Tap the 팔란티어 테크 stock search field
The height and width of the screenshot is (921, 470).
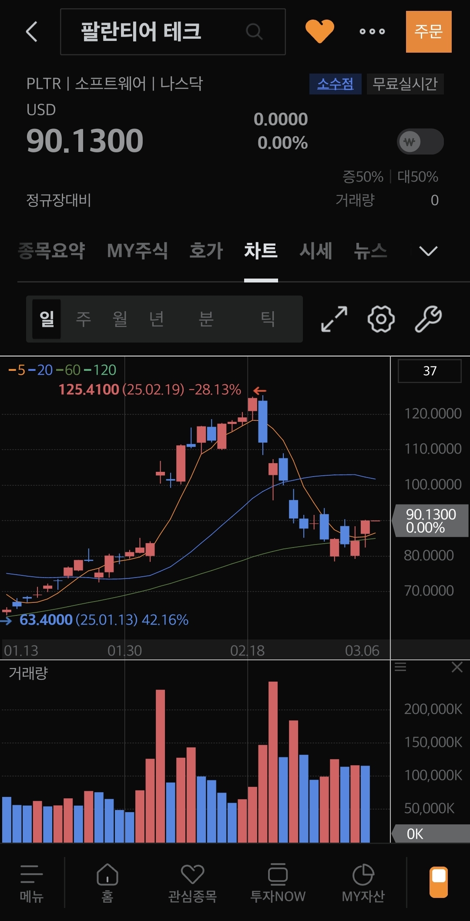(173, 32)
